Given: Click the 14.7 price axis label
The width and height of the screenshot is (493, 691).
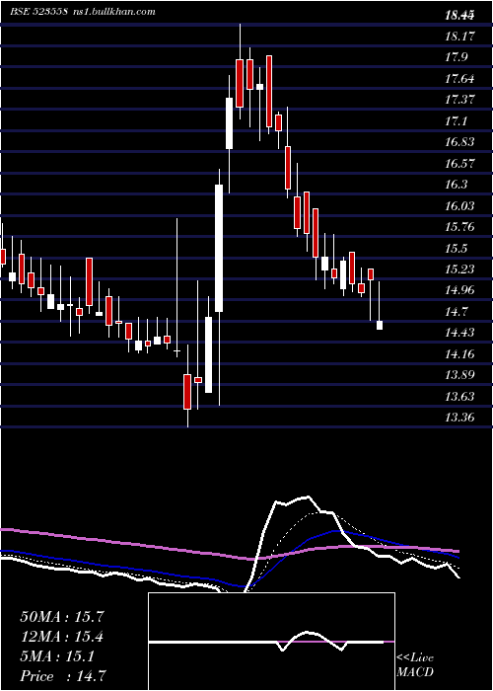Looking at the screenshot, I should pyautogui.click(x=457, y=312).
